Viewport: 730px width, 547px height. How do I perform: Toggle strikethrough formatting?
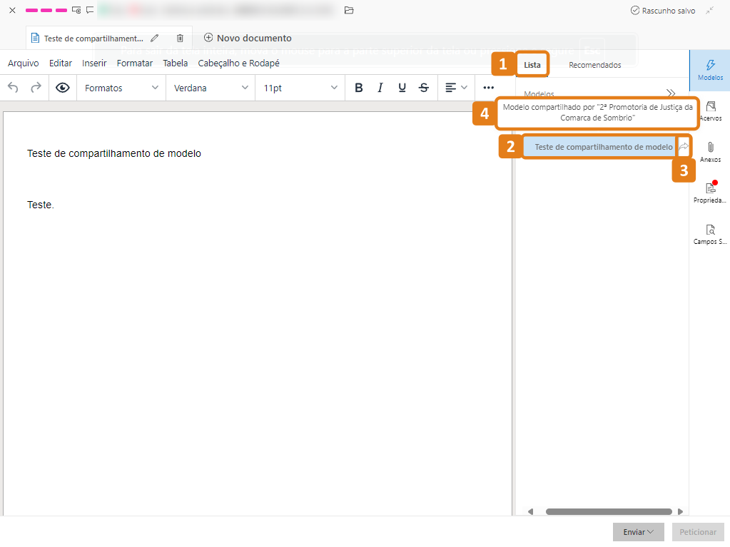[423, 87]
